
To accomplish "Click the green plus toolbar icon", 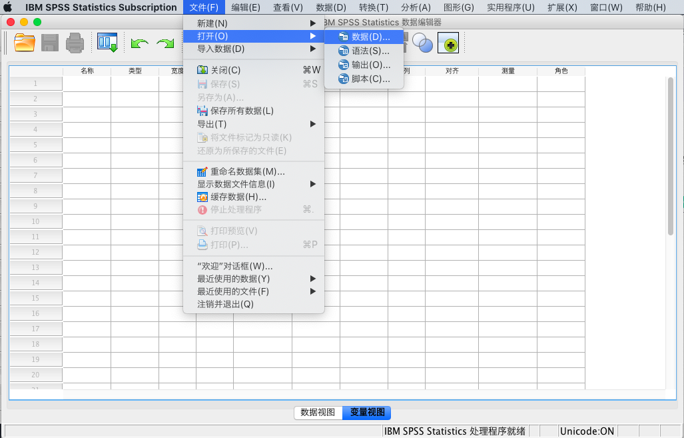I will [448, 44].
